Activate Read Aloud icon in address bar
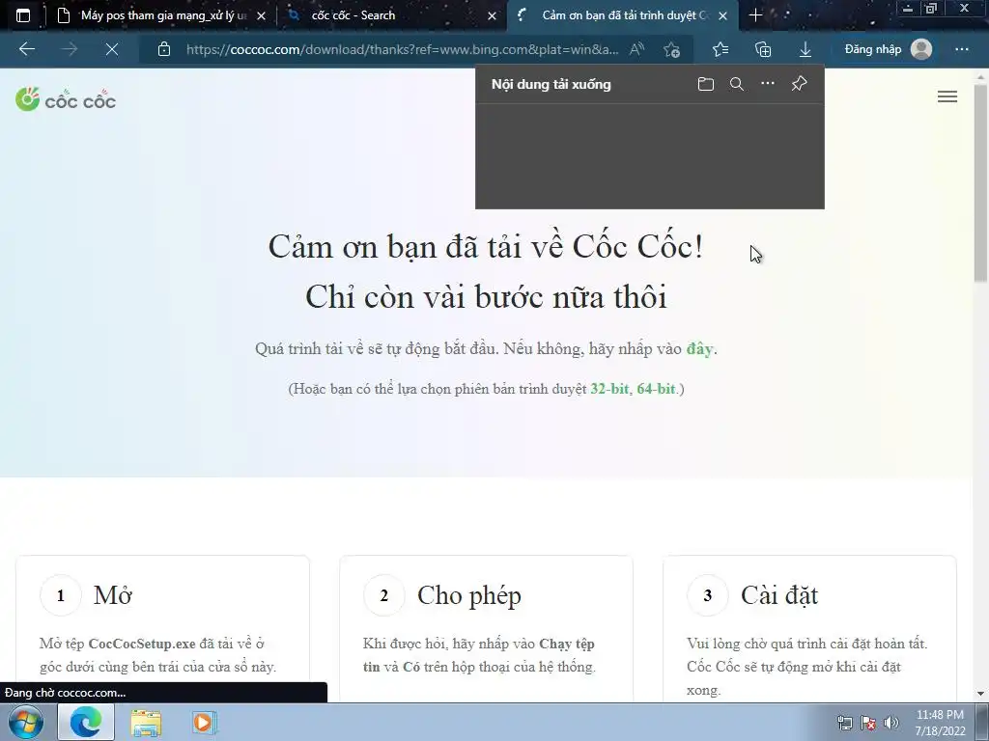 [x=636, y=49]
